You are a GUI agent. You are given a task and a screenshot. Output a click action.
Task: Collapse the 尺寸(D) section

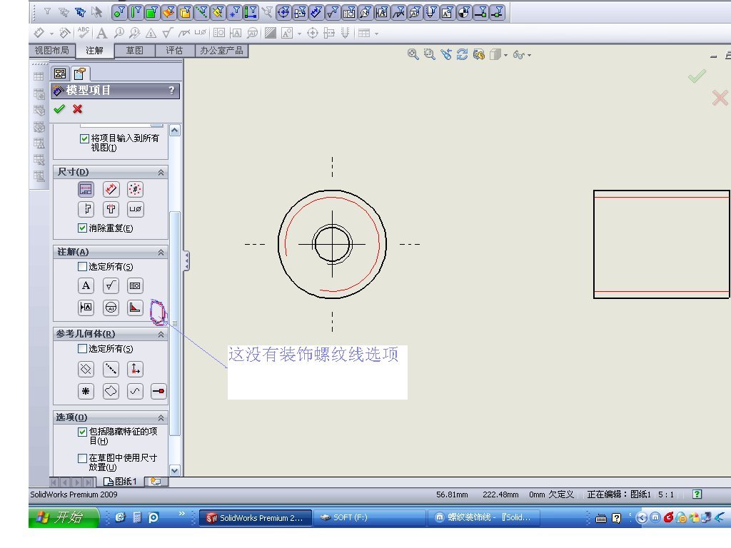coord(161,173)
